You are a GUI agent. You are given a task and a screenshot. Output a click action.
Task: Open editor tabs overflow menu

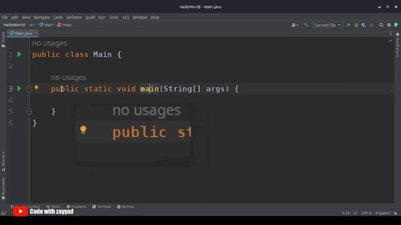point(390,33)
